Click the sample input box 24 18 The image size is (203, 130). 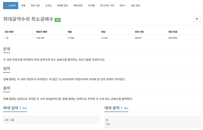pos(51,120)
